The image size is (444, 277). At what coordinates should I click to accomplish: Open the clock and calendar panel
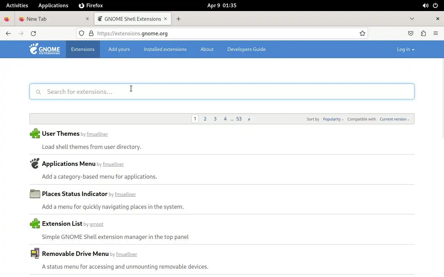point(222,6)
